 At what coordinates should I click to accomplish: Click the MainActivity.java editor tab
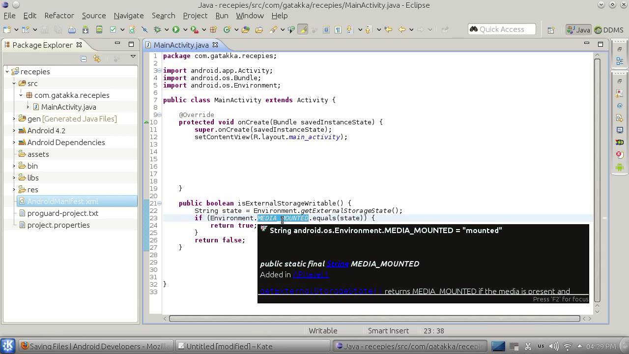tap(181, 45)
